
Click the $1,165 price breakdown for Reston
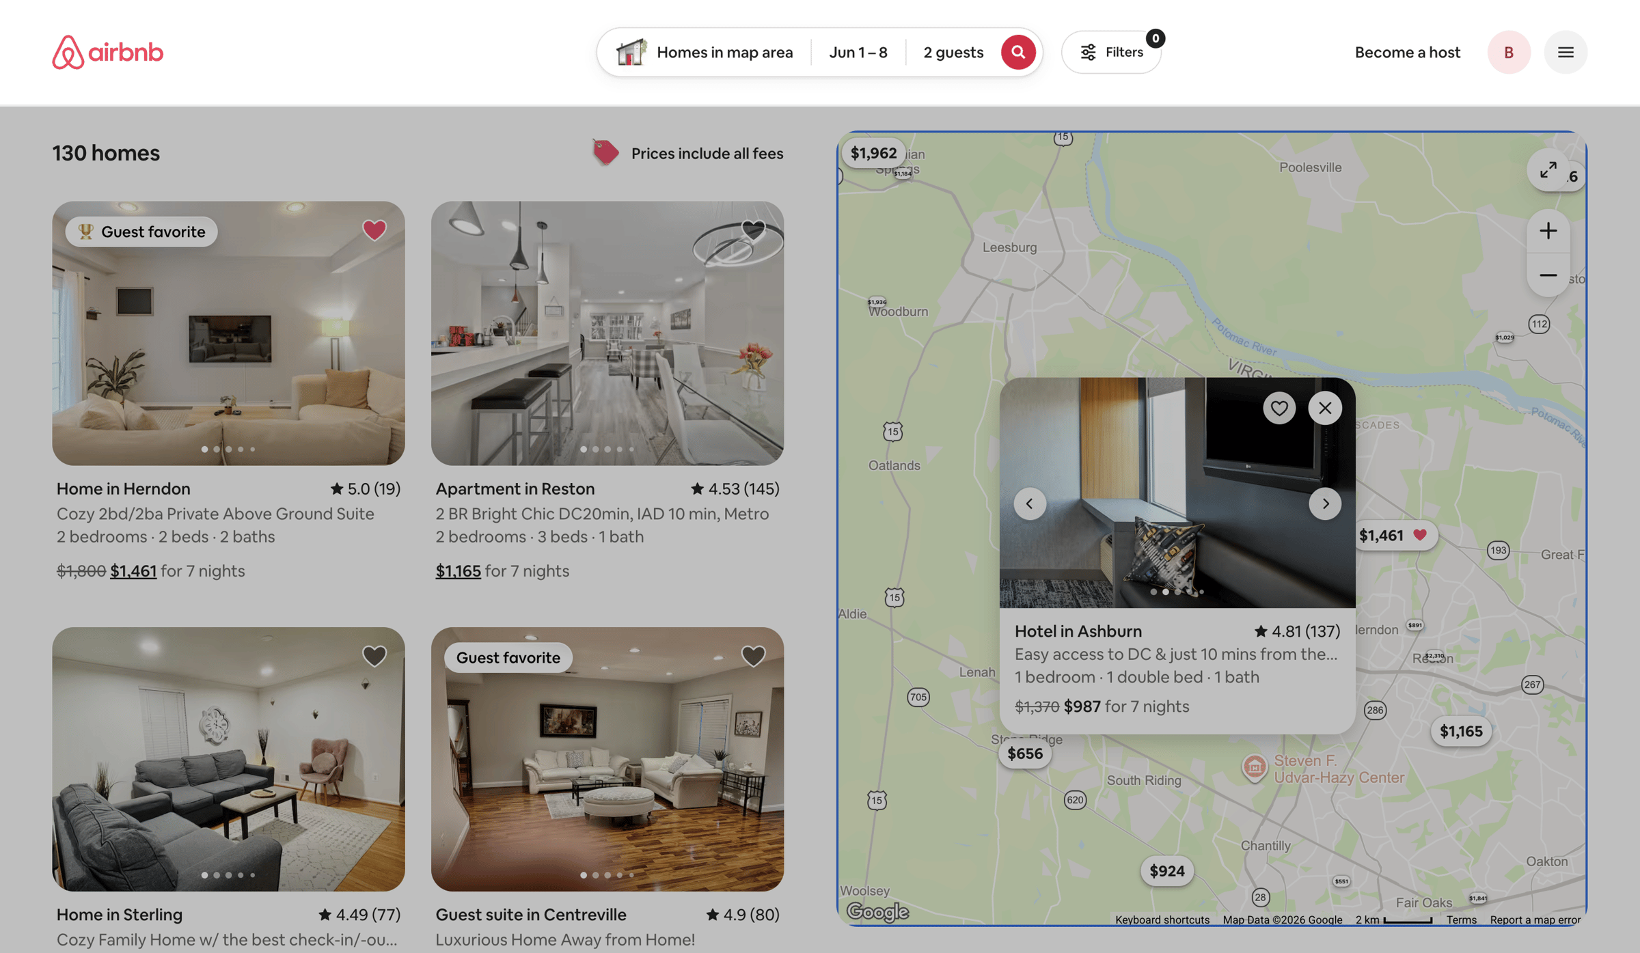[458, 570]
